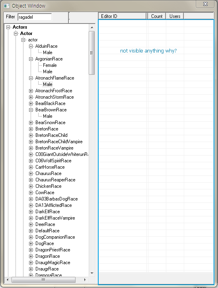218x288 pixels.
Task: Sort by the Count column header
Action: 157,16
